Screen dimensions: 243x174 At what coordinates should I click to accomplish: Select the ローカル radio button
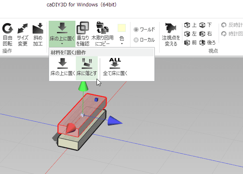click(136, 40)
